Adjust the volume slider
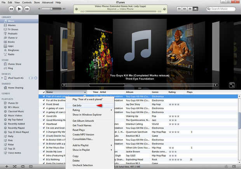 (x=51, y=9)
